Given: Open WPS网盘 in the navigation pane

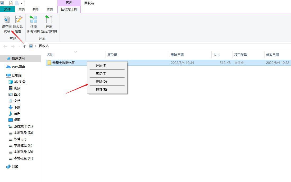Looking at the screenshot, I should 18,67.
